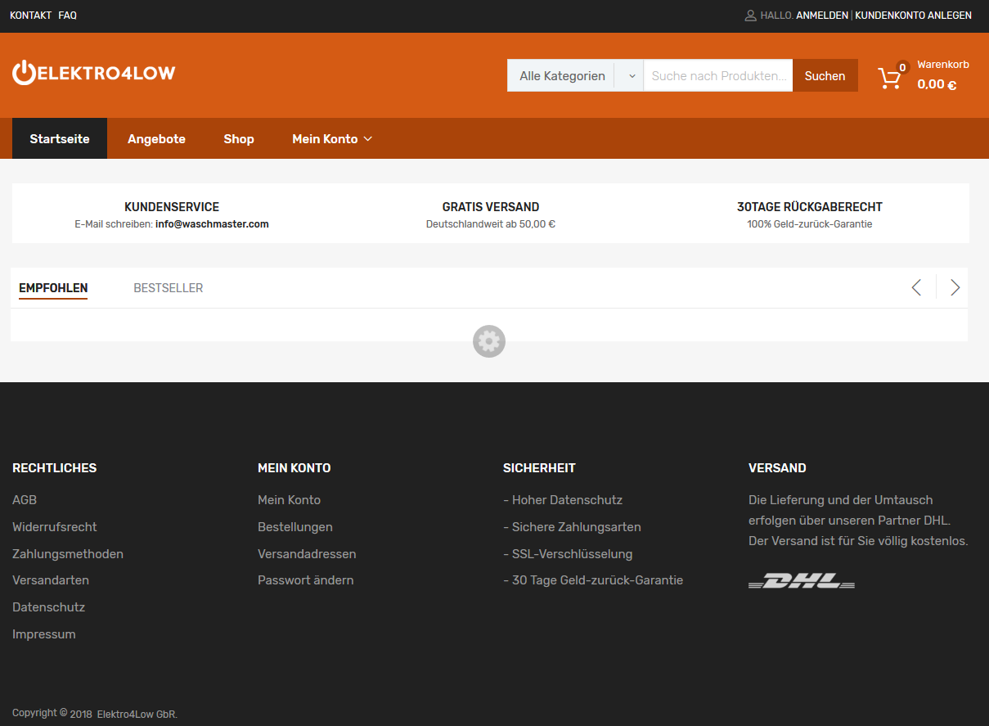Show previous carousel products arrow
This screenshot has width=989, height=726.
click(x=916, y=287)
